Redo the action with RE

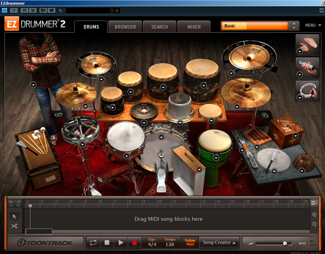pos(18,203)
